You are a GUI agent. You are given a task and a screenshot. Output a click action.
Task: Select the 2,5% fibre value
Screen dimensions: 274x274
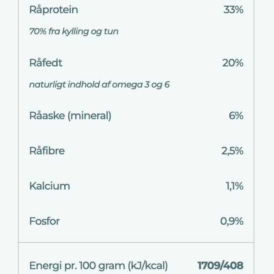(232, 151)
